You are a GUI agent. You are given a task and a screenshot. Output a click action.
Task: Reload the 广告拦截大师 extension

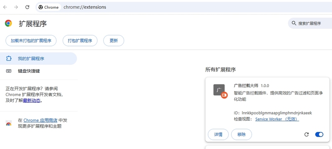click(306, 135)
